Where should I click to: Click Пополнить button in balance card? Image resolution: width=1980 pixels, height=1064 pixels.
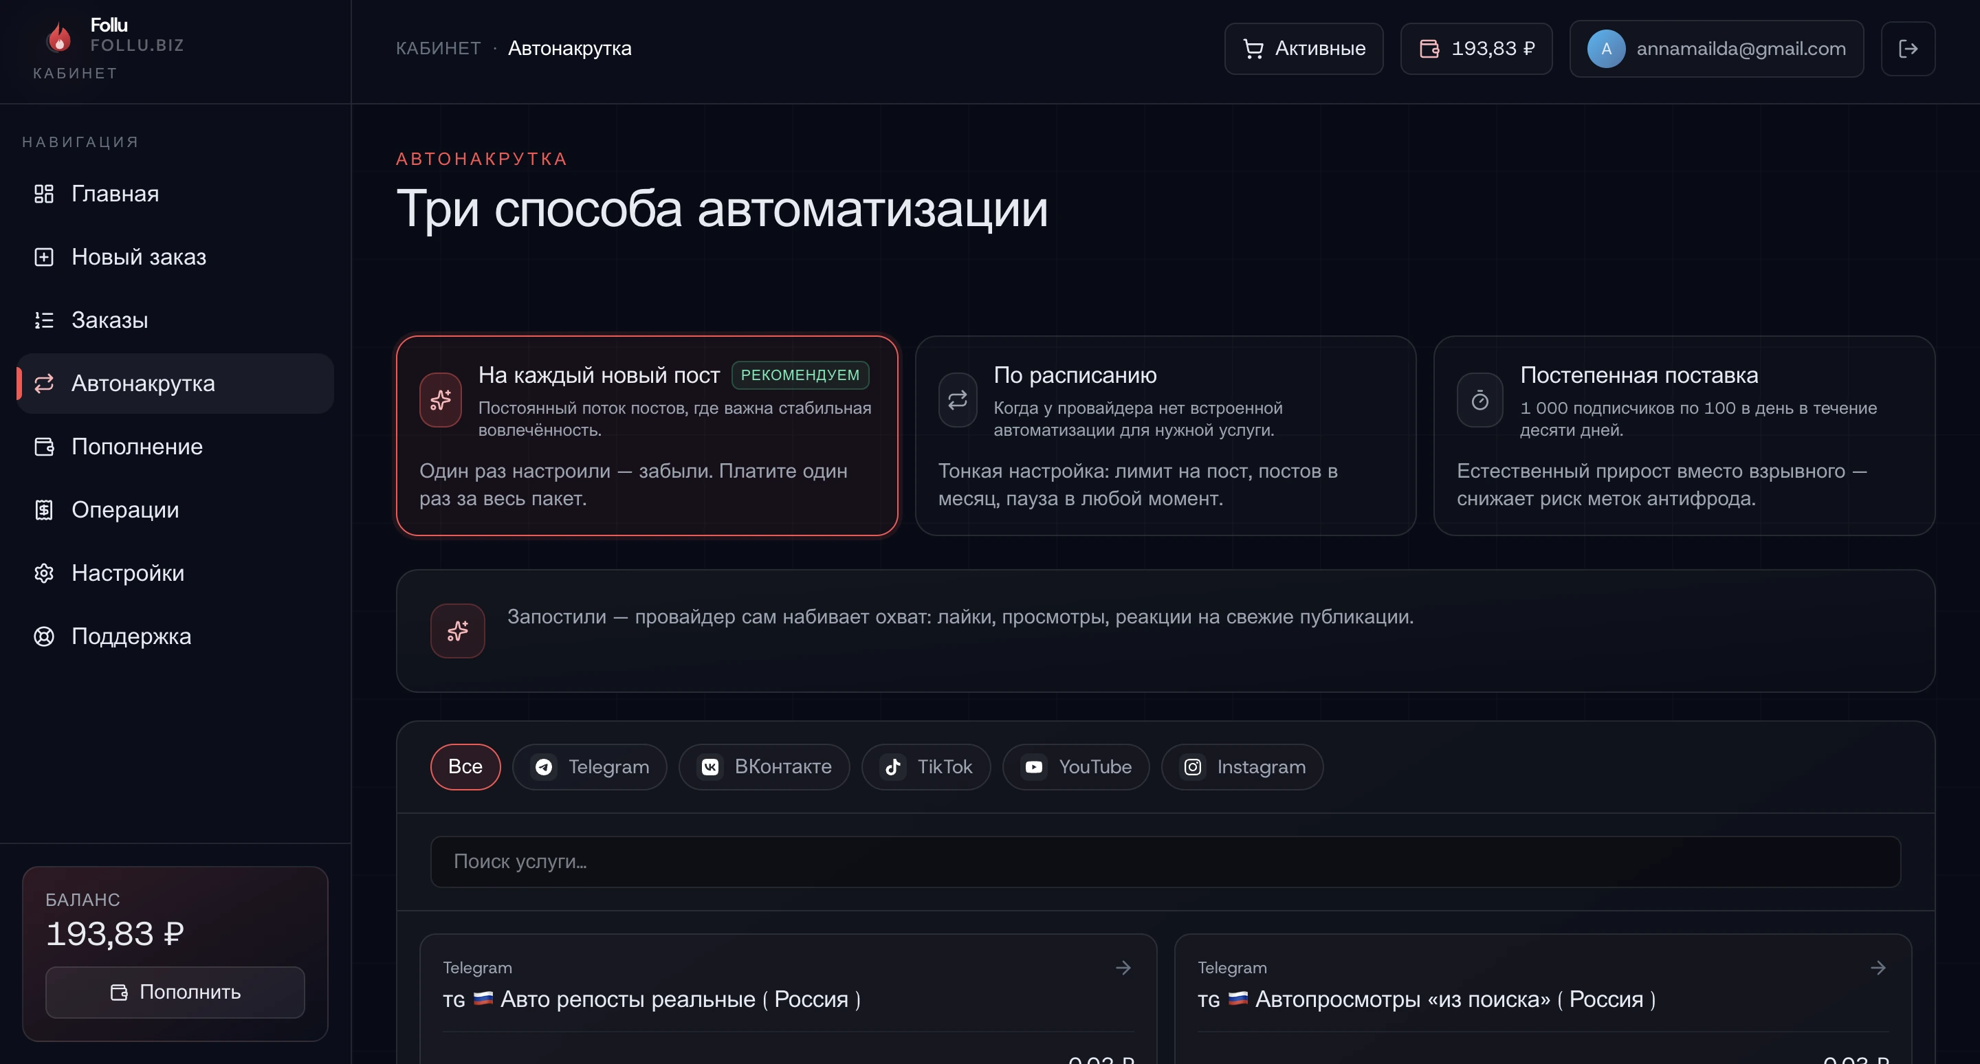[x=175, y=992]
